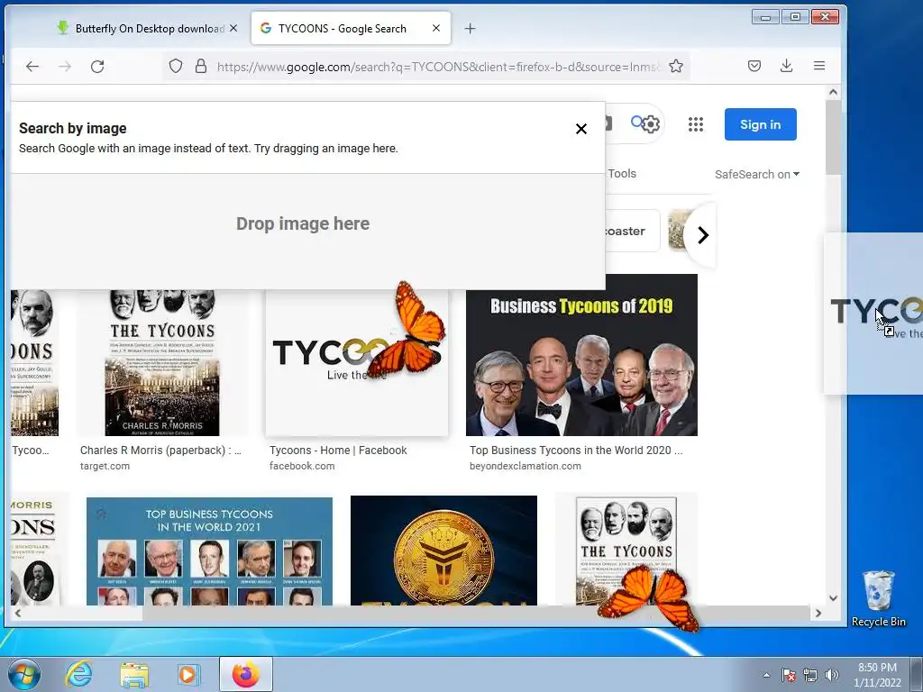Open the Action Center flag icon
923x692 pixels.
(x=788, y=675)
